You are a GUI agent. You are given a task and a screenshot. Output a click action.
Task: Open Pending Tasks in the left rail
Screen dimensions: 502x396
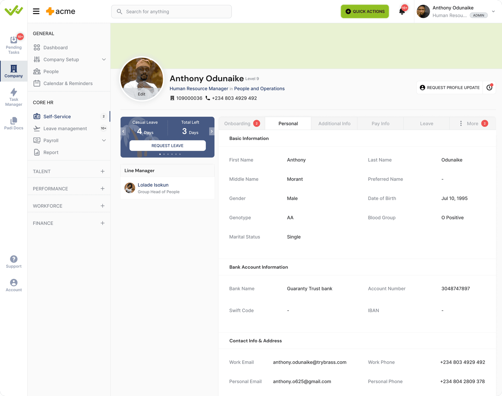[x=14, y=45]
